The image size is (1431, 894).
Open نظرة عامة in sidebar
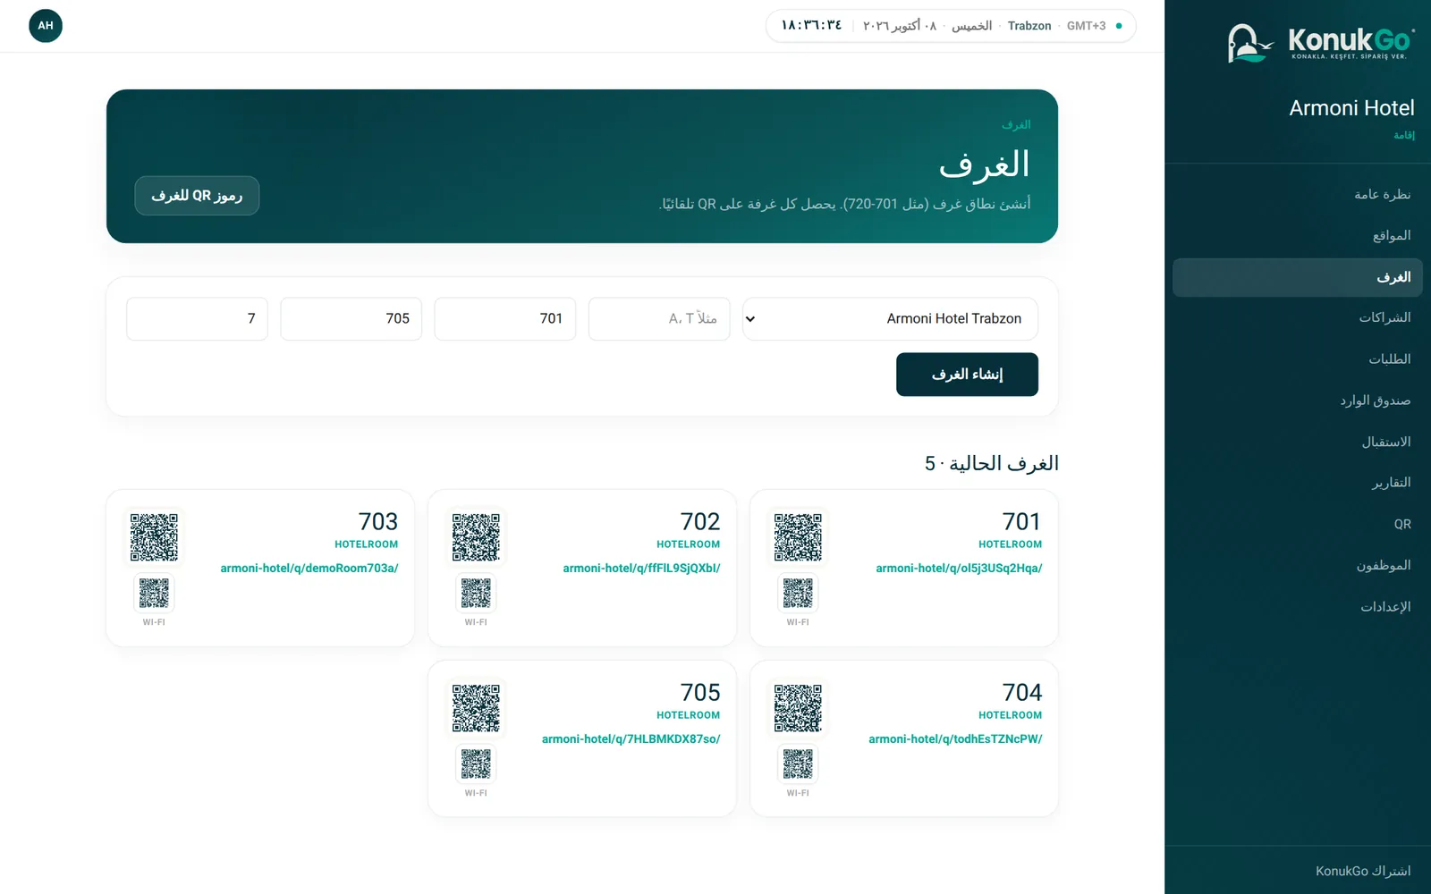pyautogui.click(x=1298, y=194)
